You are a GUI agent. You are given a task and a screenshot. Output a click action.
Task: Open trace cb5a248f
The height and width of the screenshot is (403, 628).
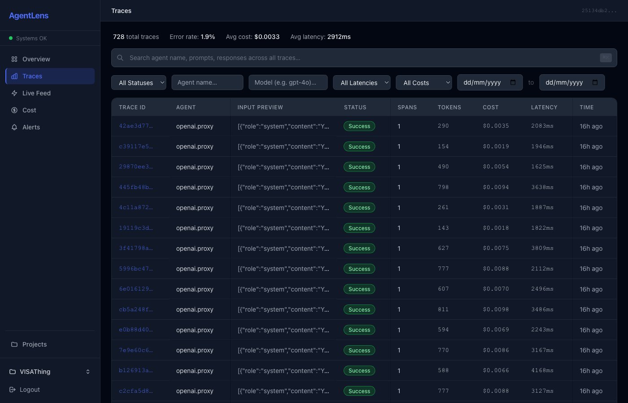(135, 309)
